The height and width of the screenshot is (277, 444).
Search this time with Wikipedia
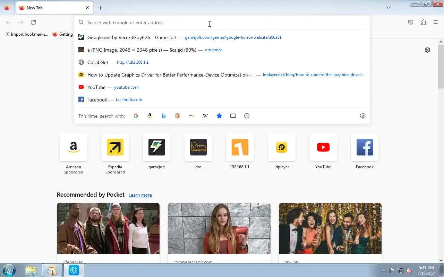(205, 116)
